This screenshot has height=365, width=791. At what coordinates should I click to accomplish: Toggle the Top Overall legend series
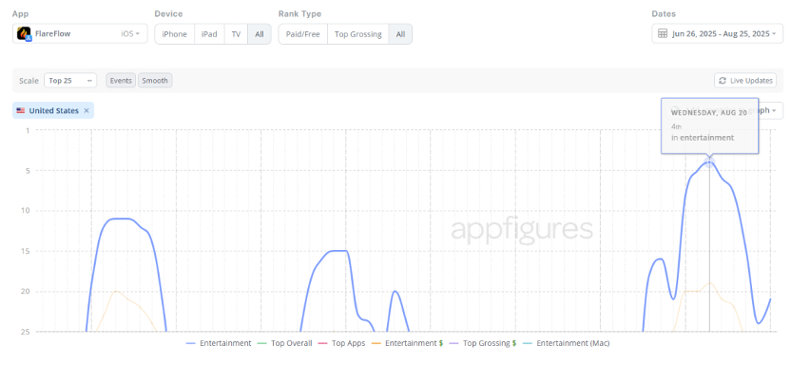pos(284,343)
